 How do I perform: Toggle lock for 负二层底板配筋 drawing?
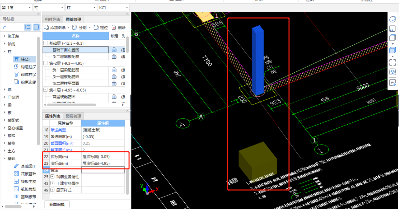tap(114, 56)
